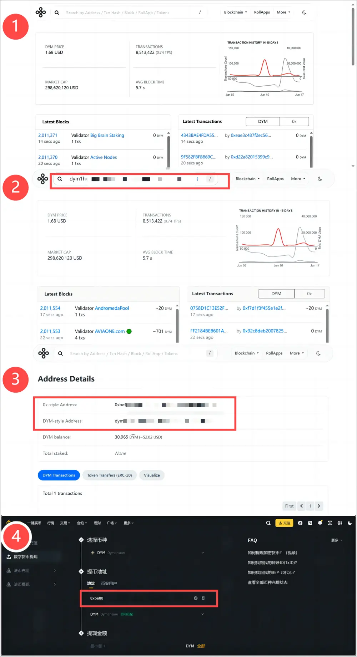Viewport: 357px width, 657px height.
Task: Open RollApps menu in step 1 header
Action: pyautogui.click(x=262, y=12)
